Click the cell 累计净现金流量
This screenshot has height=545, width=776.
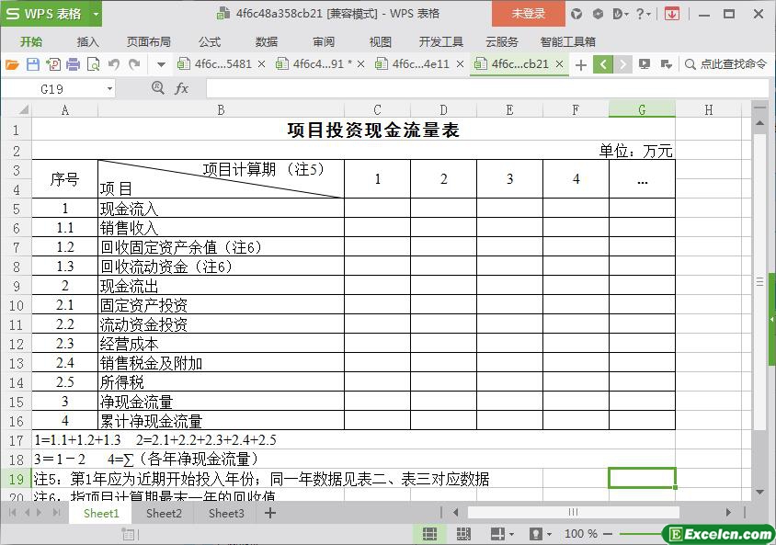[221, 421]
